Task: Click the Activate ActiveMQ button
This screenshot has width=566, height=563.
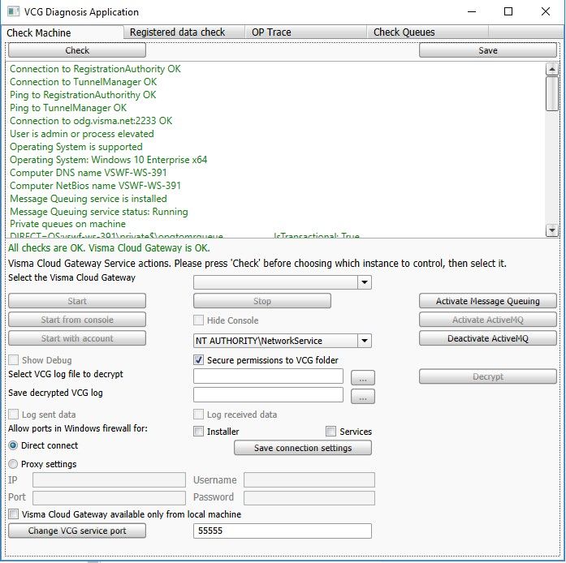Action: [488, 320]
